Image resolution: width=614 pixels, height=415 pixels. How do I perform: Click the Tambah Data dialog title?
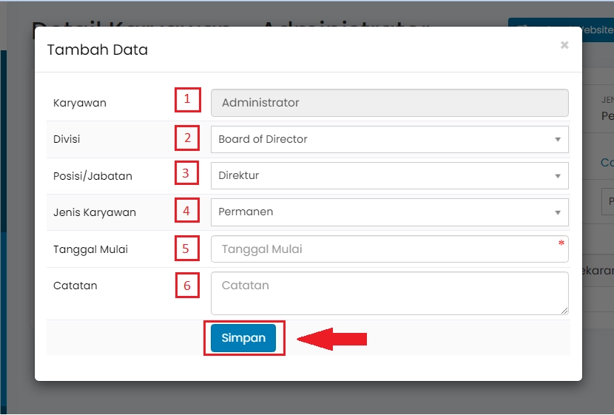point(98,50)
